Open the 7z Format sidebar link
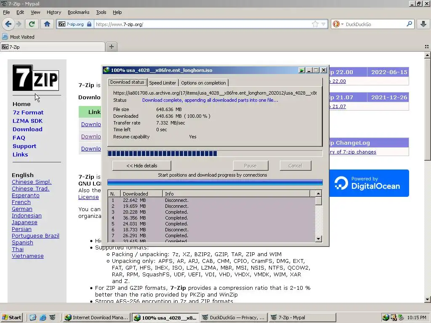 tap(28, 112)
